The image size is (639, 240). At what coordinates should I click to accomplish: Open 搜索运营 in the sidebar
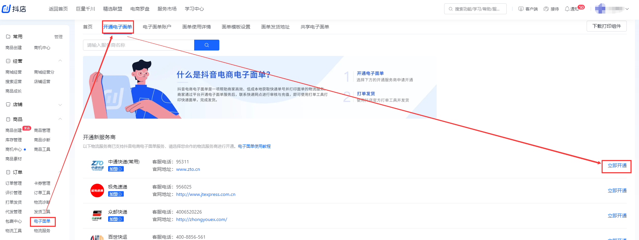pos(14,81)
